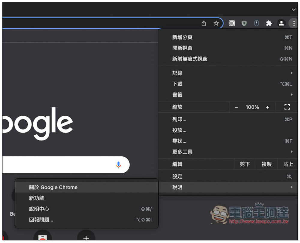Click the 貼上 (Paste) button
The image size is (300, 243).
click(x=288, y=164)
